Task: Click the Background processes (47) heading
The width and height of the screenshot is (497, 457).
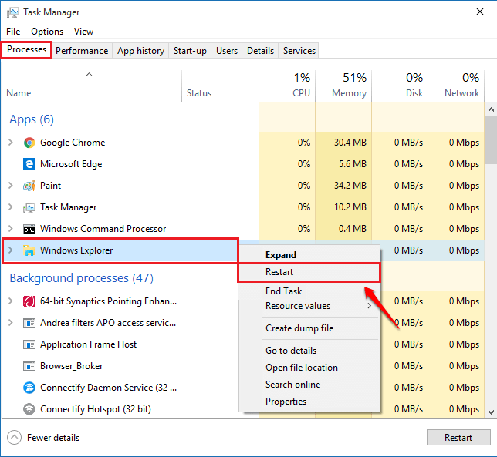Action: (82, 278)
